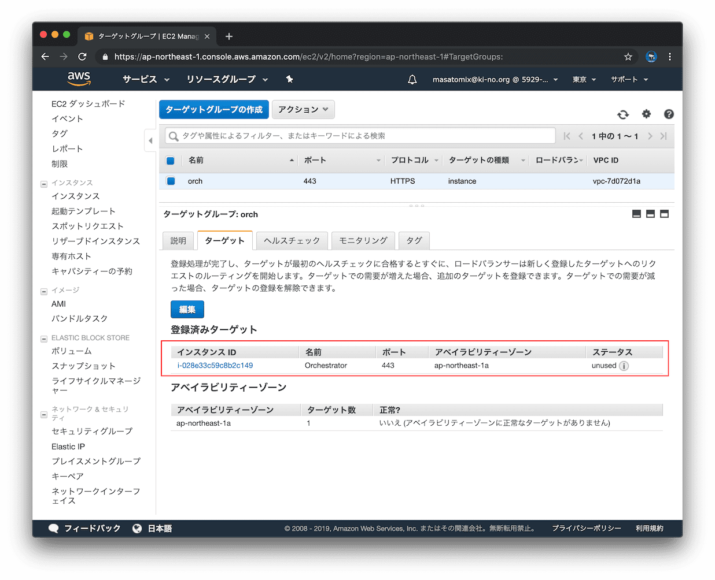The image size is (715, 580).
Task: Open スナップショット in sidebar
Action: (x=83, y=366)
